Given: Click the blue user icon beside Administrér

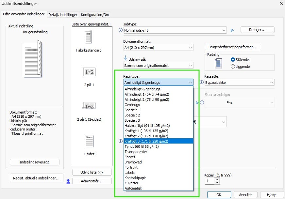Looking at the screenshot, I should 68,181.
